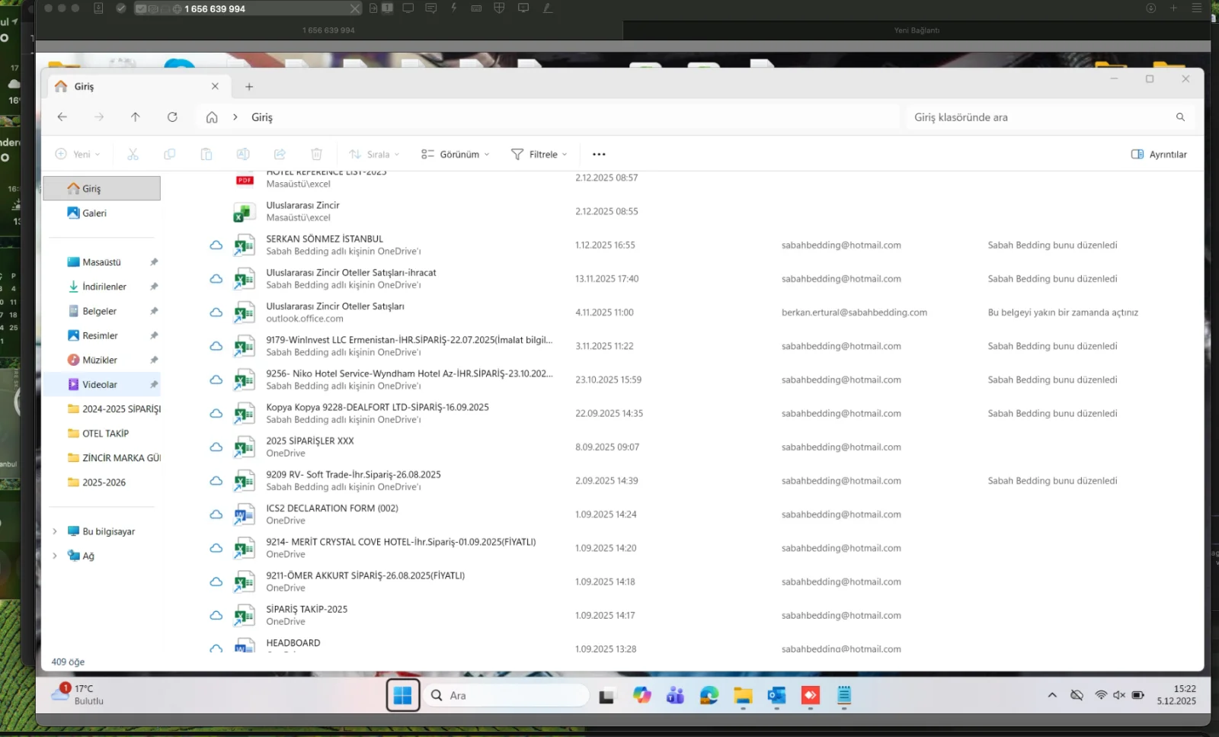Click the Refresh icon in the navigation bar

(172, 117)
